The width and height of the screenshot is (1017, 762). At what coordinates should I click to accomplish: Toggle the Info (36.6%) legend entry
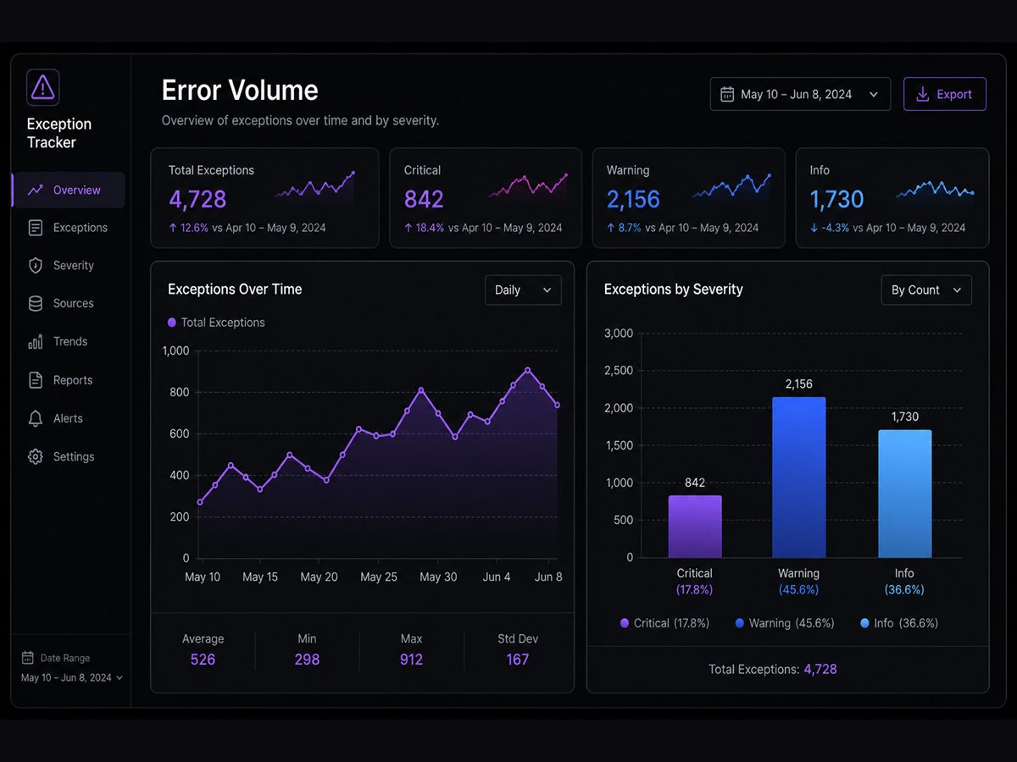[x=899, y=623]
